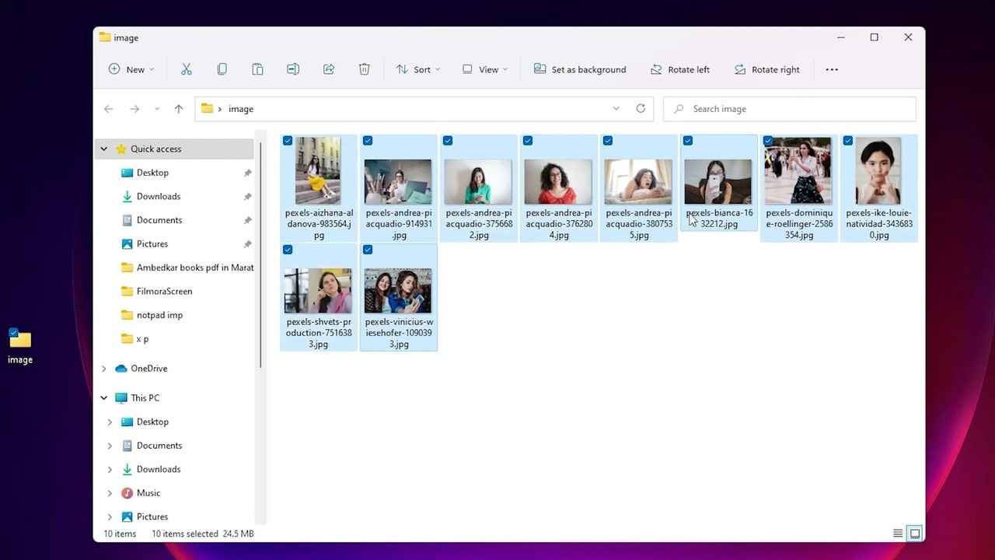The height and width of the screenshot is (560, 995).
Task: Click the Share icon in toolbar
Action: (329, 69)
